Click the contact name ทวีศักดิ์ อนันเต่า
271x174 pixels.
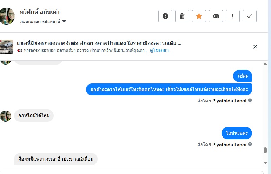click(40, 12)
